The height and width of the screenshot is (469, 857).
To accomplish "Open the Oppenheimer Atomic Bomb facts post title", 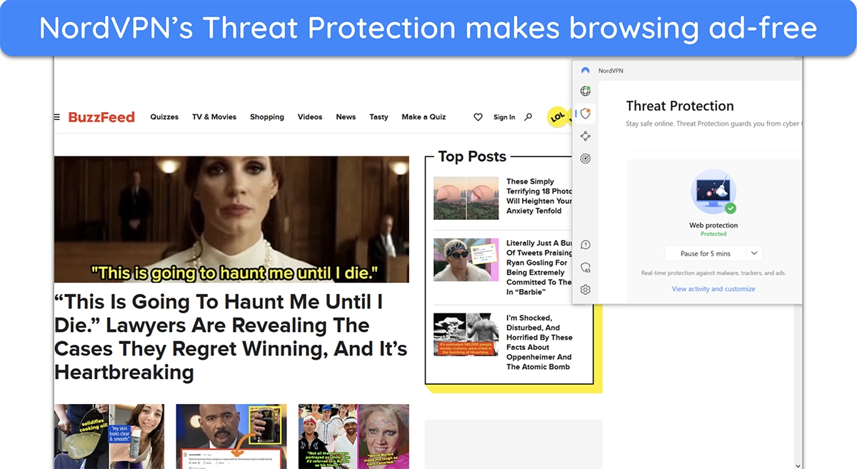I will 539,343.
